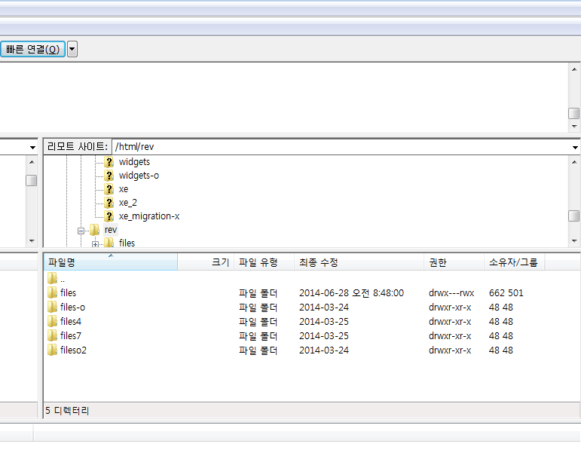
Task: Sort by 최종 수정 column header
Action: click(359, 262)
